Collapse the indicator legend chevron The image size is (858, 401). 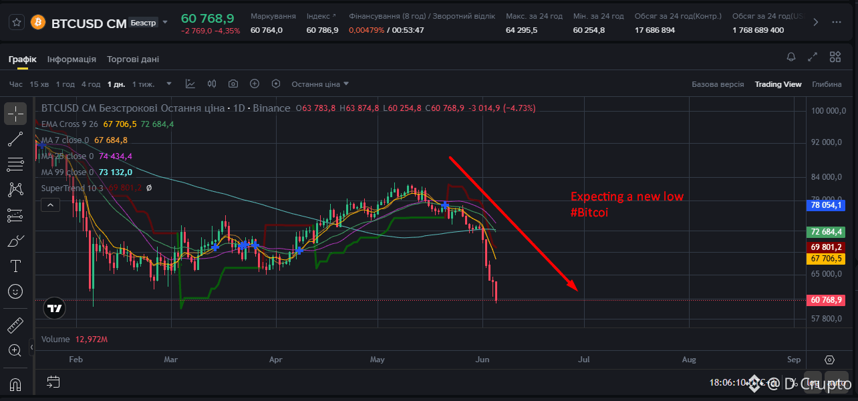point(50,205)
